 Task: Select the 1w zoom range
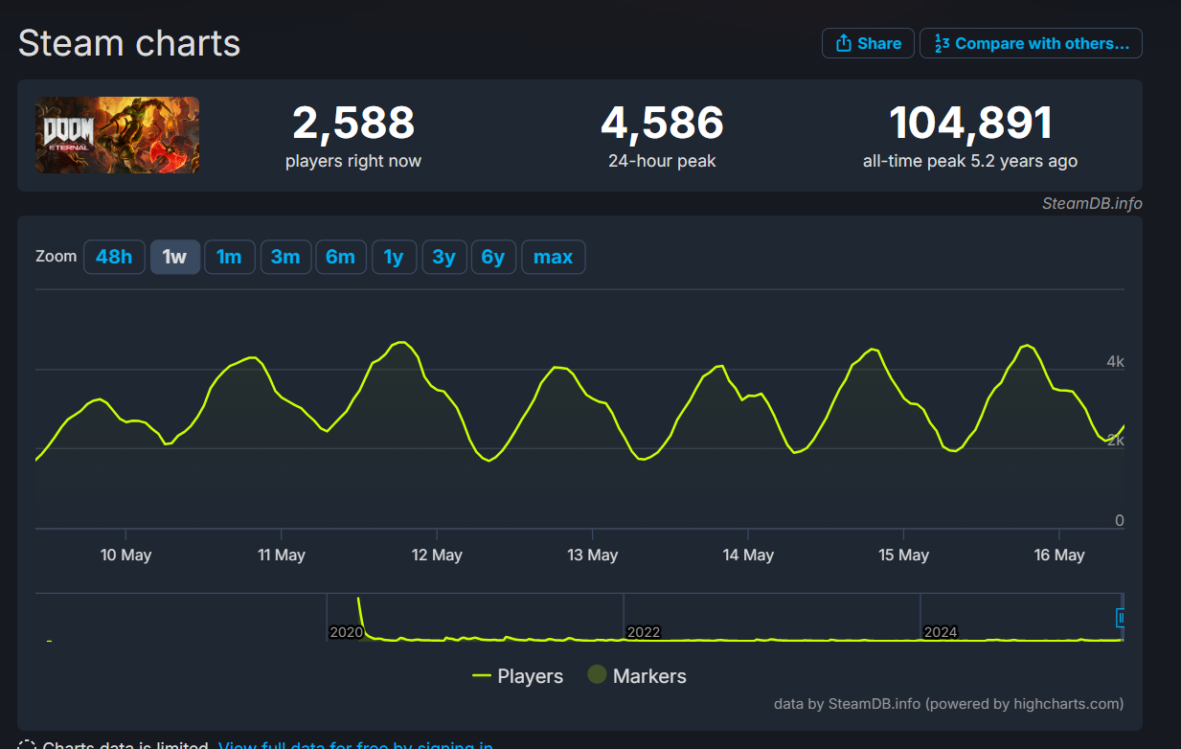pyautogui.click(x=174, y=257)
